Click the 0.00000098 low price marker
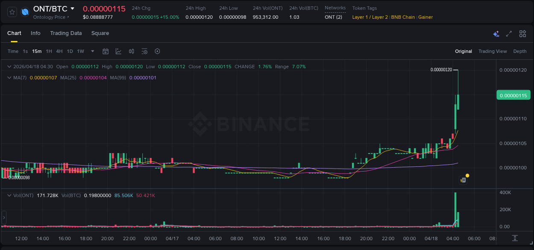The image size is (534, 250). coord(19,177)
